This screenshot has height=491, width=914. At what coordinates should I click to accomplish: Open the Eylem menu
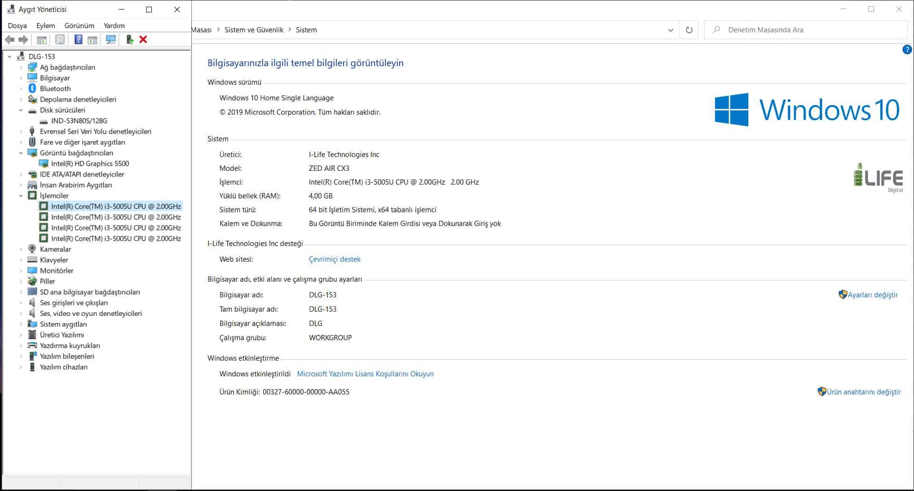[x=46, y=26]
